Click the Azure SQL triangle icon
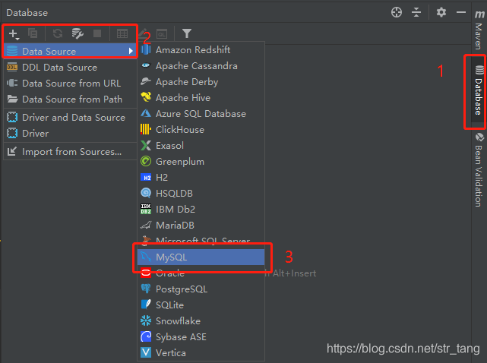 [x=146, y=113]
